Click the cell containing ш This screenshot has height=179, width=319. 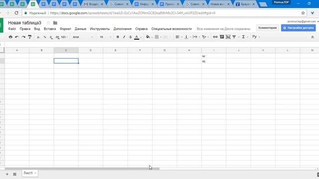click(214, 56)
